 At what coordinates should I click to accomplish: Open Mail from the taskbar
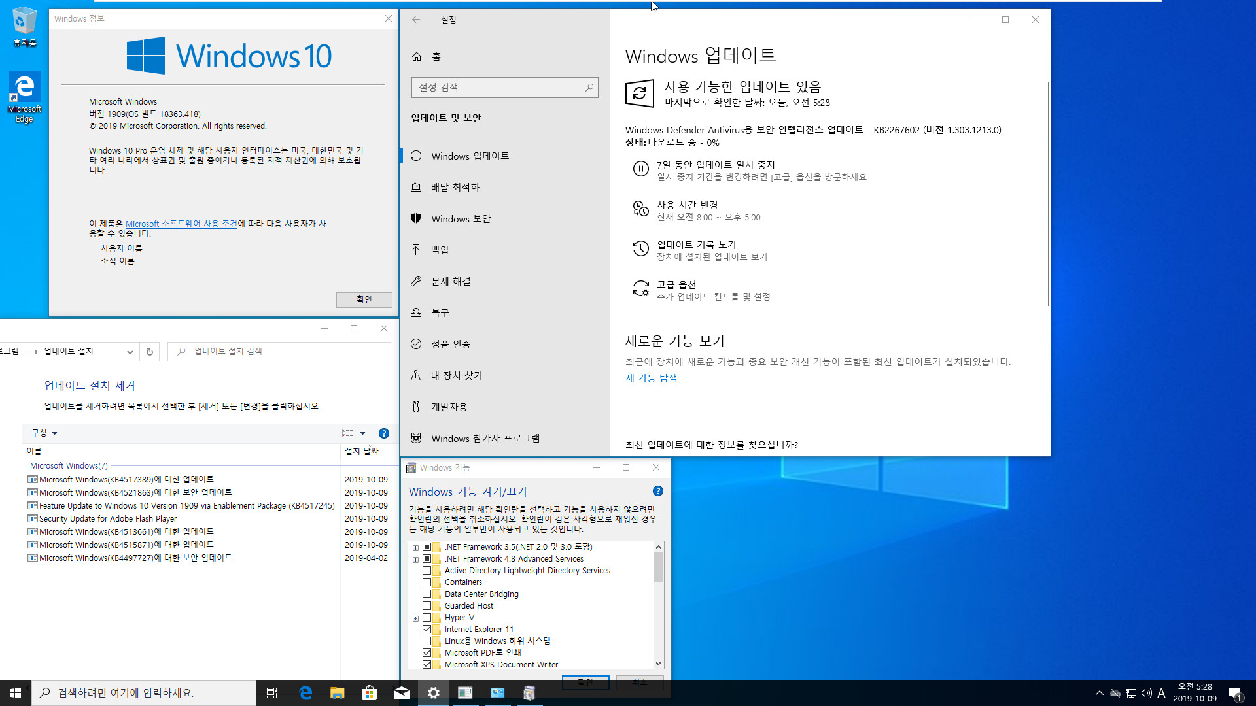(402, 693)
